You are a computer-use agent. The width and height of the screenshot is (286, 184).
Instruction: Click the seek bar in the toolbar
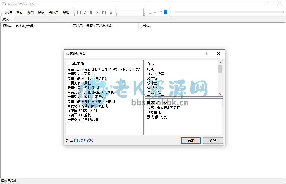(x=229, y=12)
